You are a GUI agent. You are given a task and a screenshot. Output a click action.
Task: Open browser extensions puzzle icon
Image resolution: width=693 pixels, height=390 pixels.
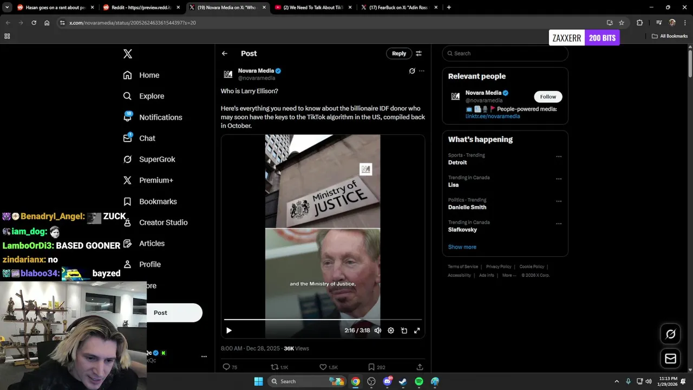640,23
